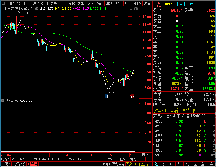Image resolution: width=216 pixels, height=167 pixels.
Task: Click the 日线 period label
Action: tap(145, 155)
